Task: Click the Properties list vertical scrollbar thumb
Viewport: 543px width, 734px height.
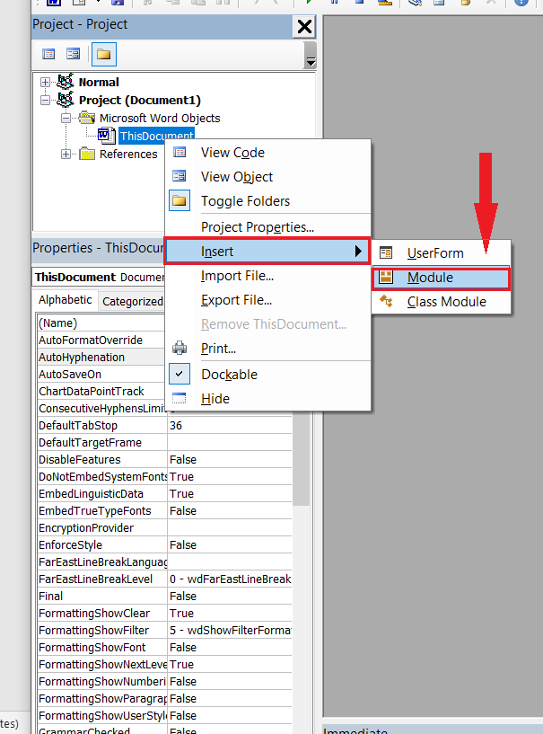Action: tap(302, 459)
